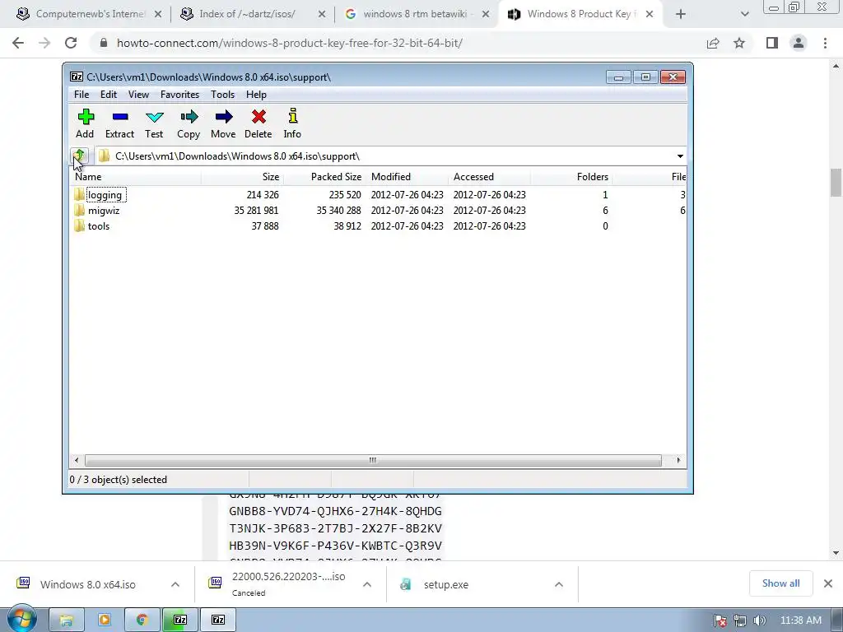Open the Help menu
This screenshot has height=632, width=843.
coord(257,95)
